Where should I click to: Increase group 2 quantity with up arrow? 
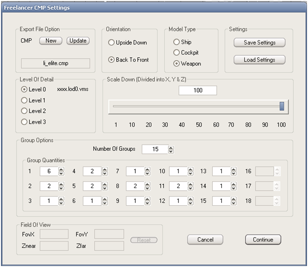tap(61, 184)
